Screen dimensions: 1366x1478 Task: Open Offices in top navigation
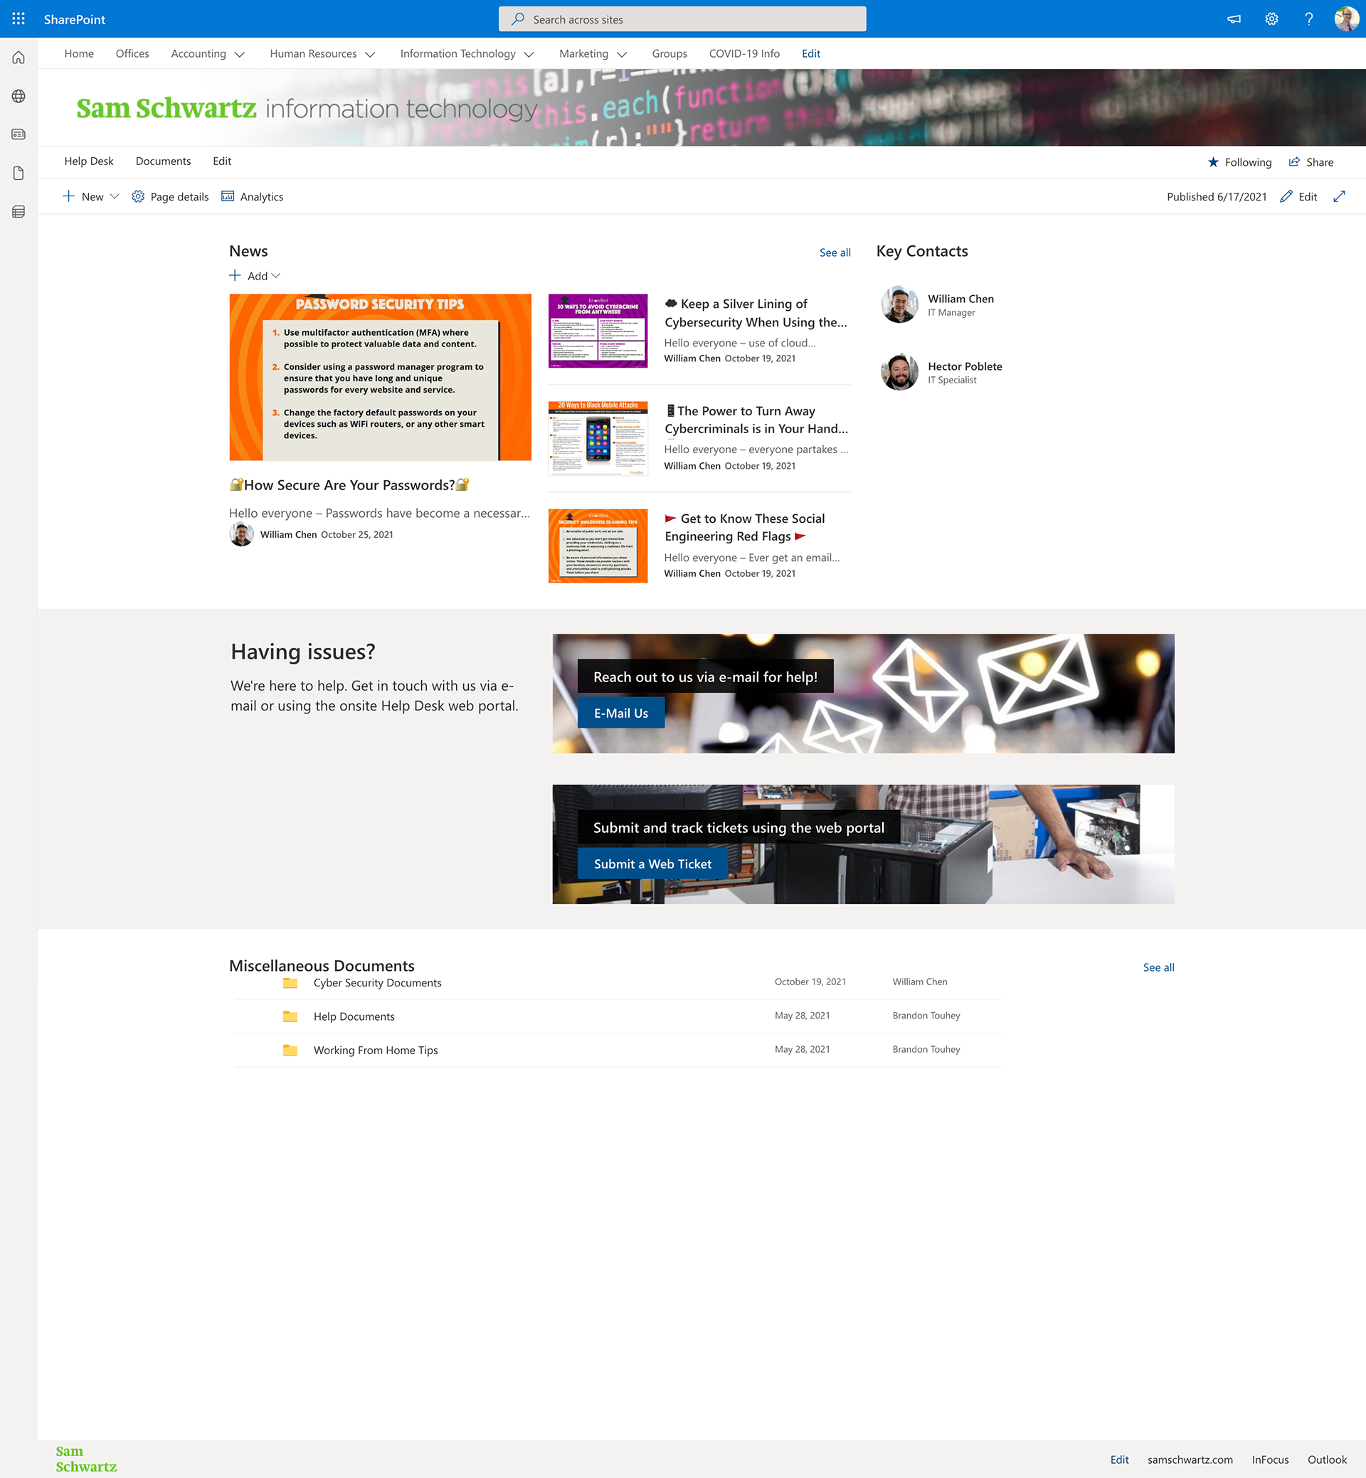[x=132, y=54]
